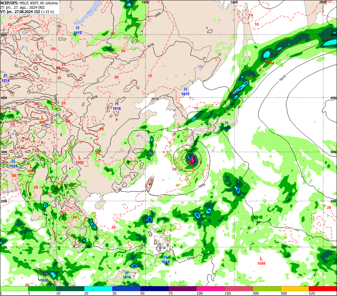The image size is (337, 296).
Task: Click the 120E longitude label
Action: [x=146, y=2]
